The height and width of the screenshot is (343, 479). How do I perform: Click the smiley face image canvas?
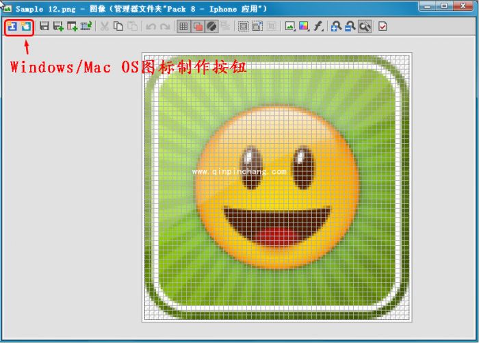pos(277,188)
